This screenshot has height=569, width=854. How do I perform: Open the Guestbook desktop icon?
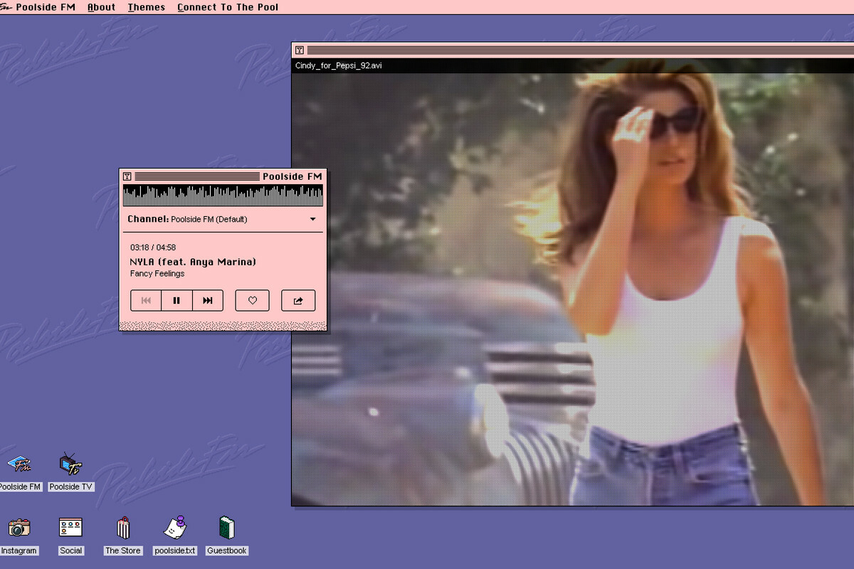point(227,528)
